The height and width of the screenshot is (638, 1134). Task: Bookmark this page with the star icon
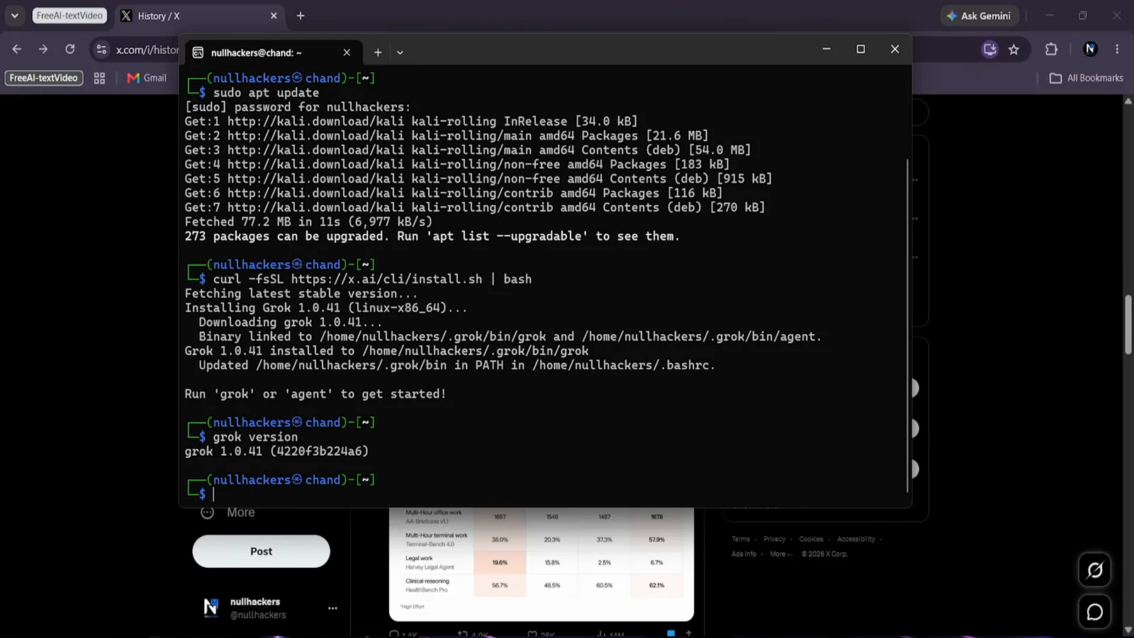click(1014, 49)
